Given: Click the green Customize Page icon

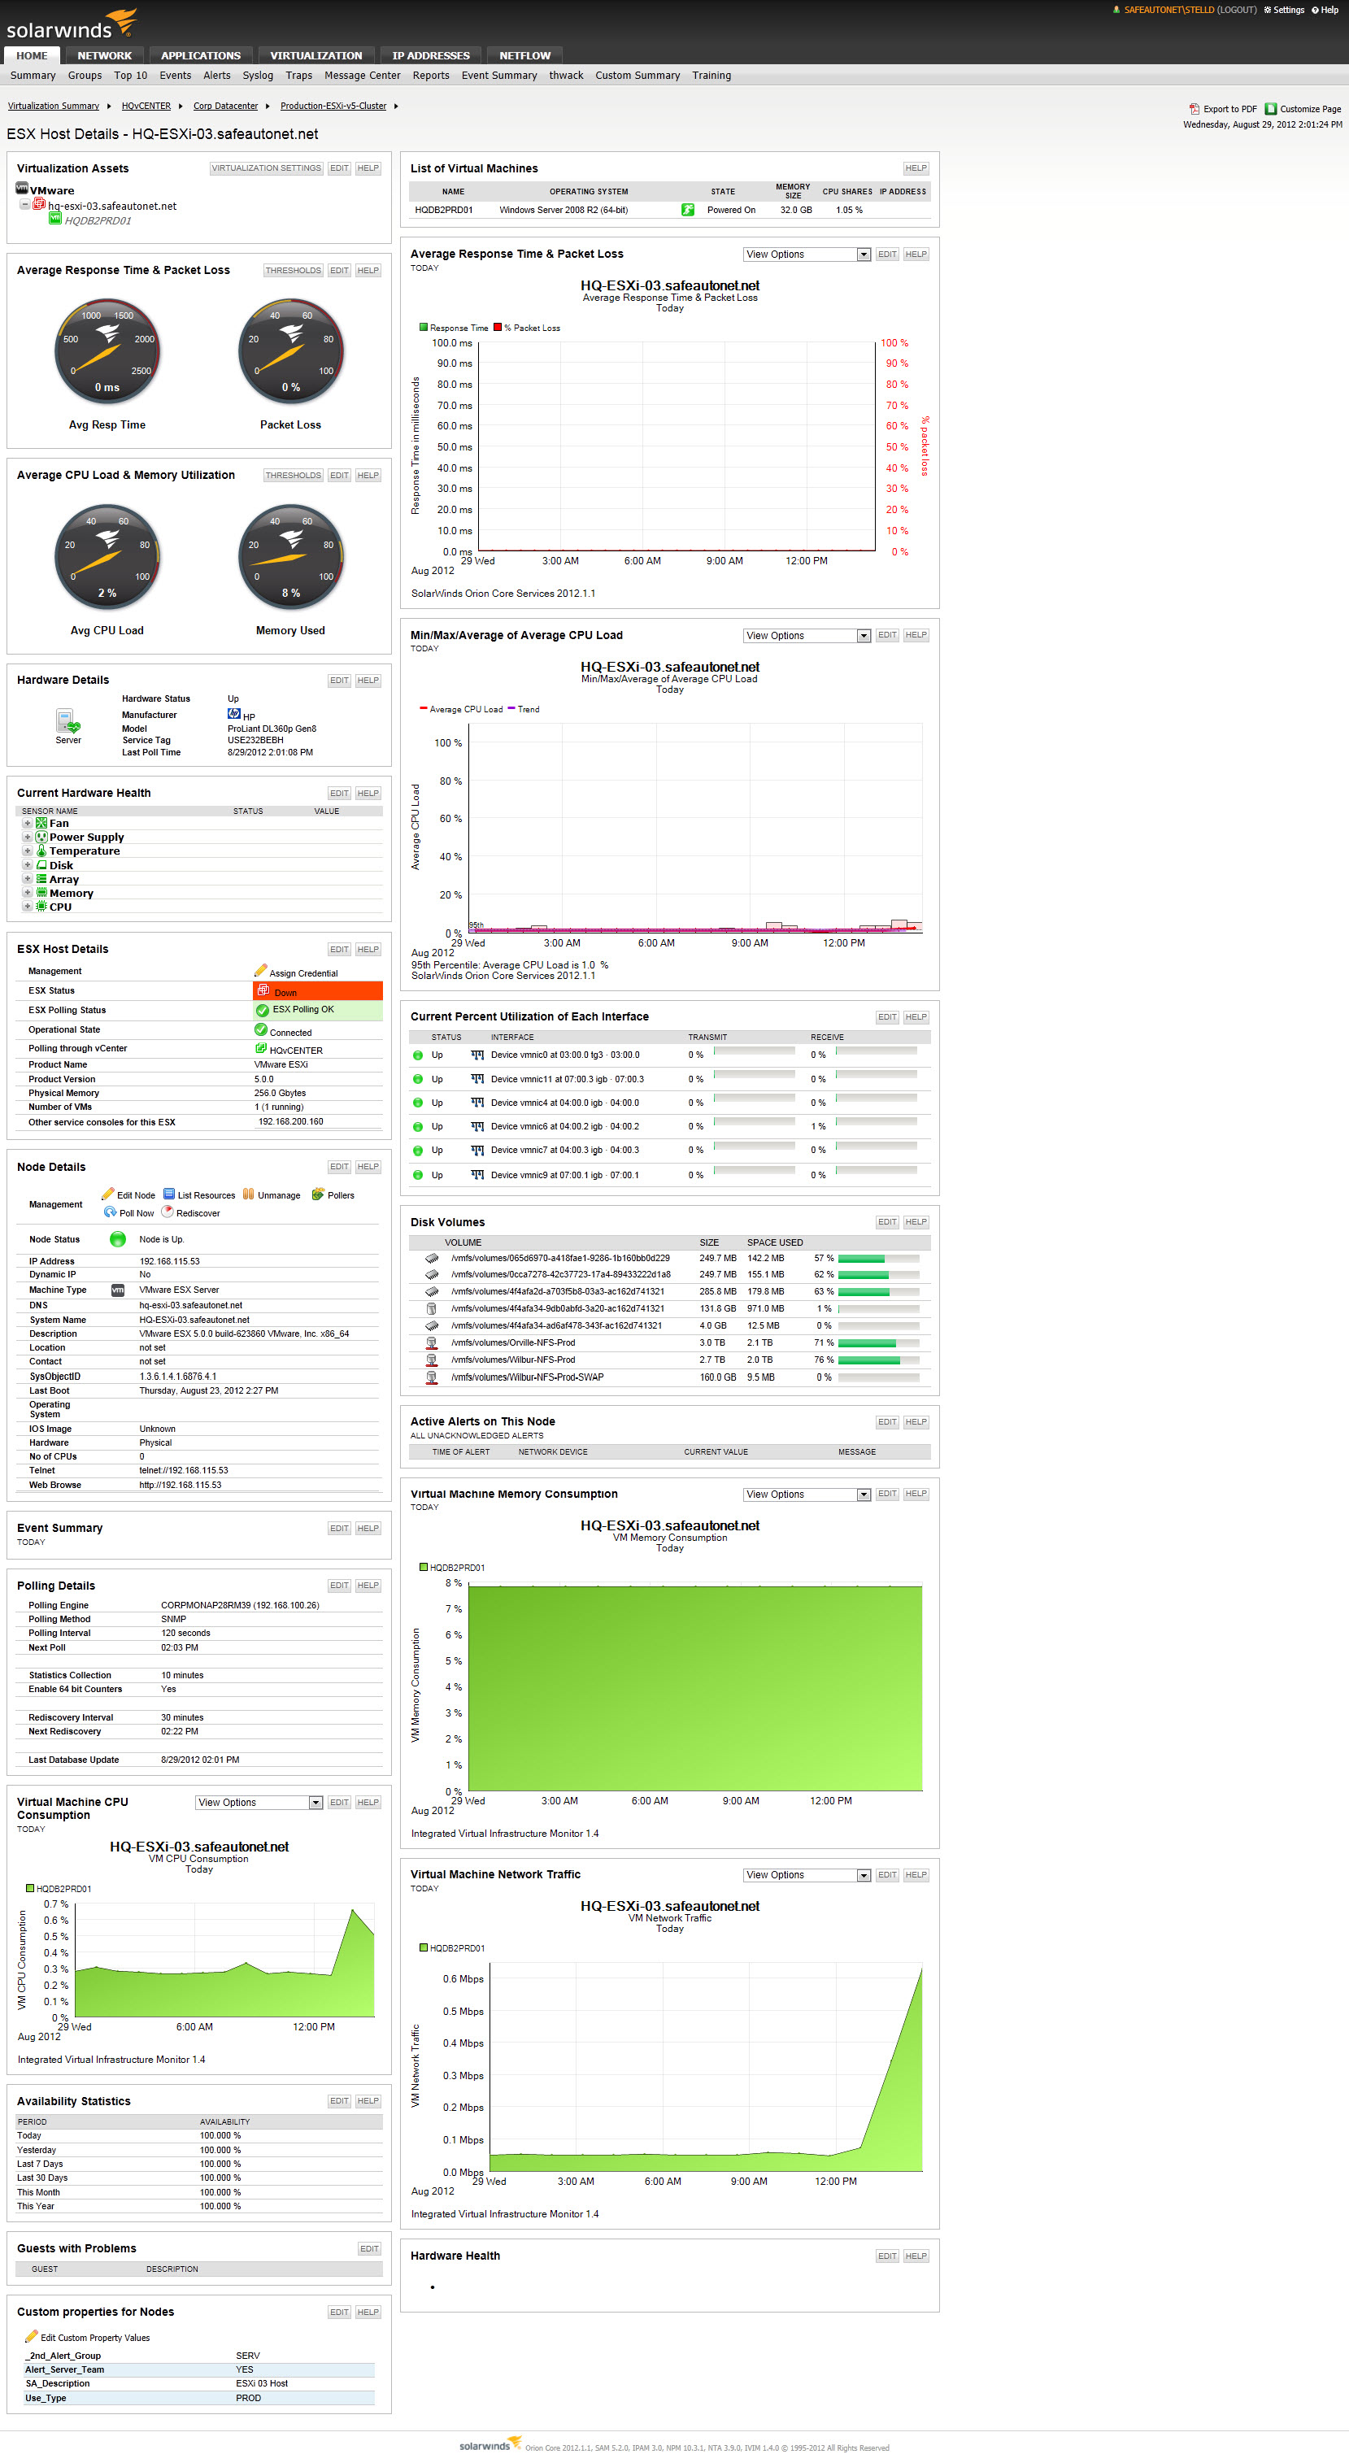Looking at the screenshot, I should pos(1270,109).
